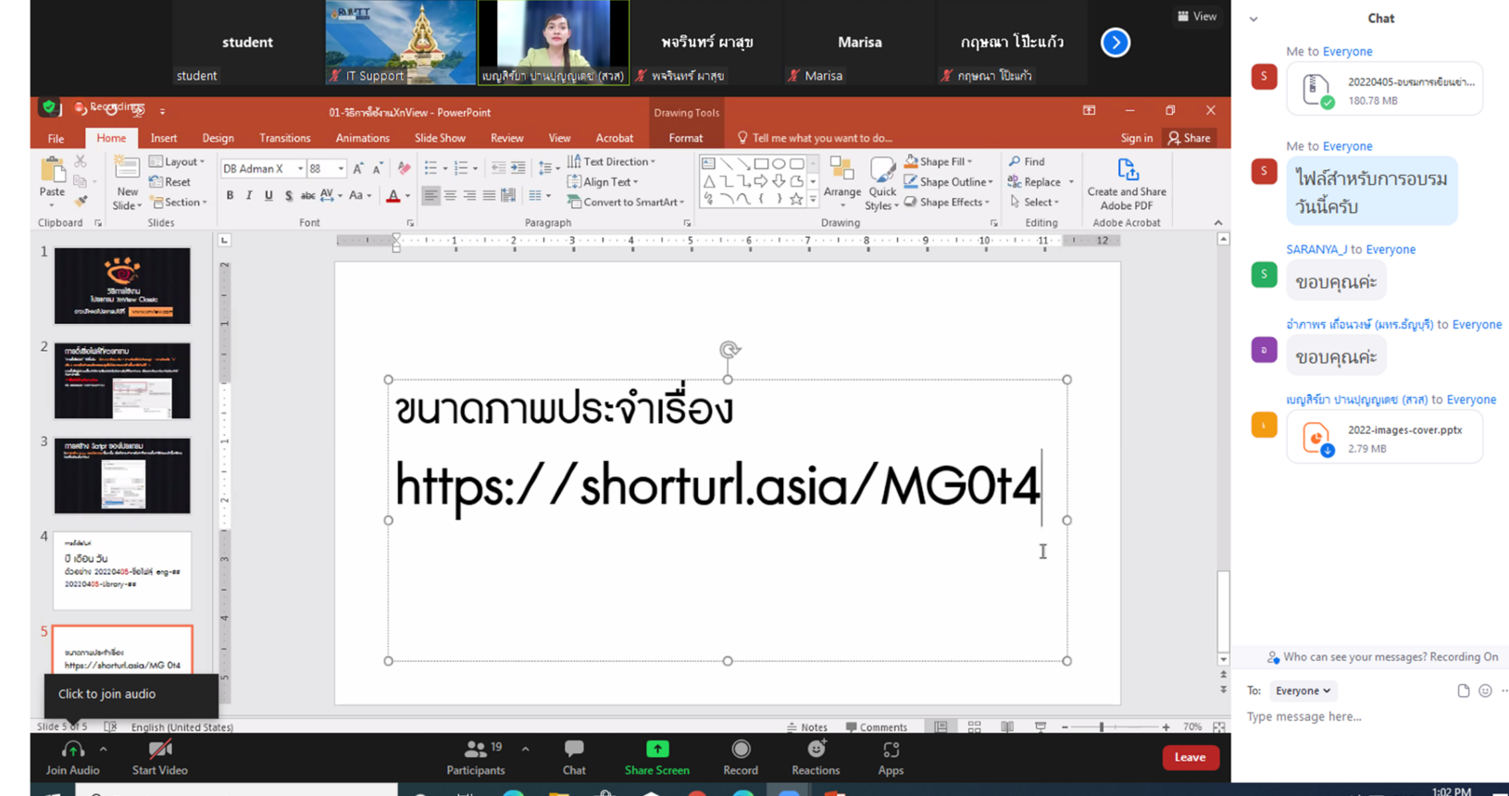
Task: Click the Numbering list icon
Action: 460,168
